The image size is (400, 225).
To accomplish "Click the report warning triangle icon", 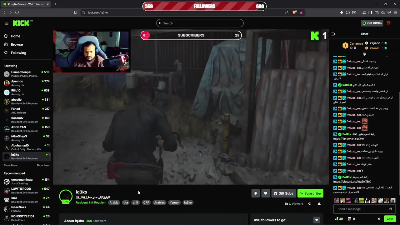I will click(319, 204).
